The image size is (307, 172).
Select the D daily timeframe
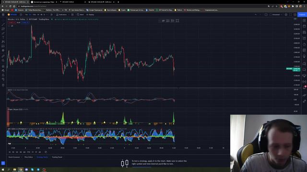(44, 15)
